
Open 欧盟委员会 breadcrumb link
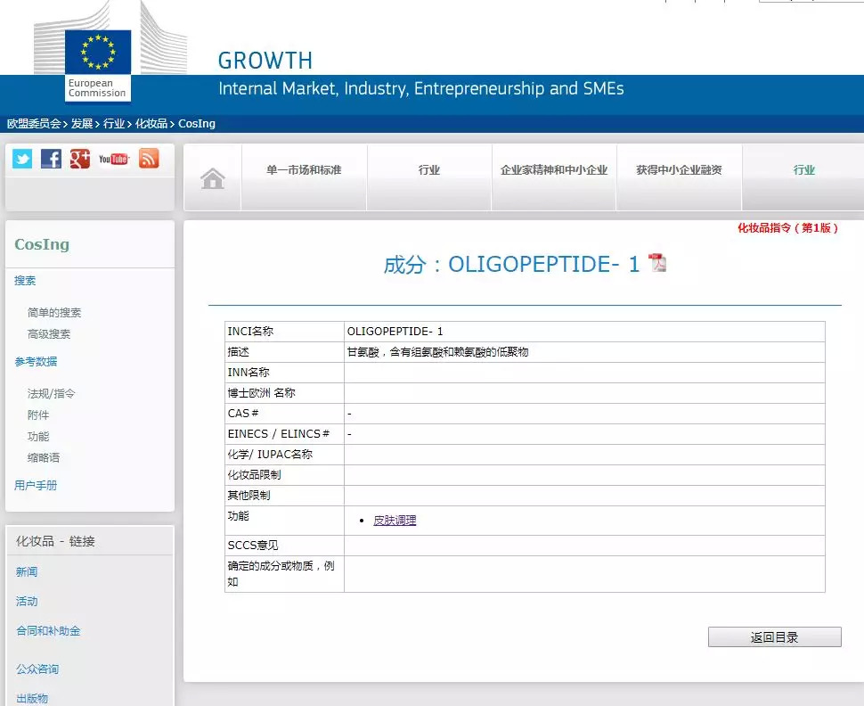34,124
